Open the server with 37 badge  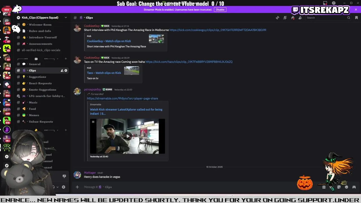7,39
